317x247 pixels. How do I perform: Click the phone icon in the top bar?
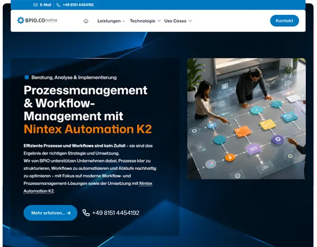(58, 5)
